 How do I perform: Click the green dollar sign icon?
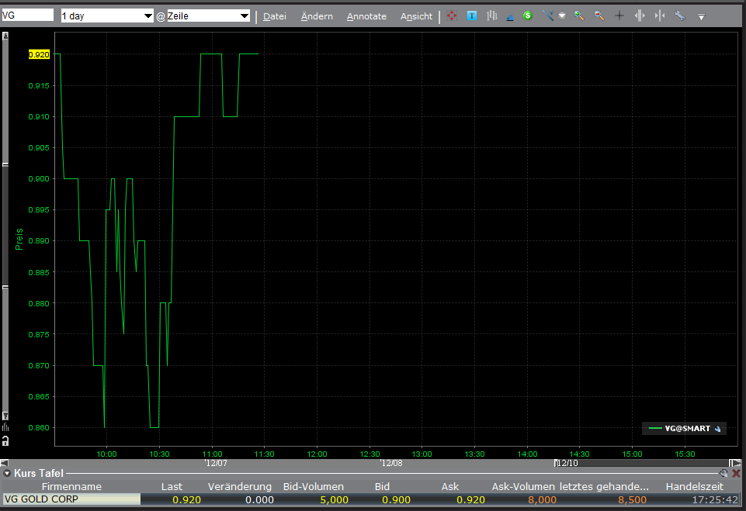pos(528,16)
